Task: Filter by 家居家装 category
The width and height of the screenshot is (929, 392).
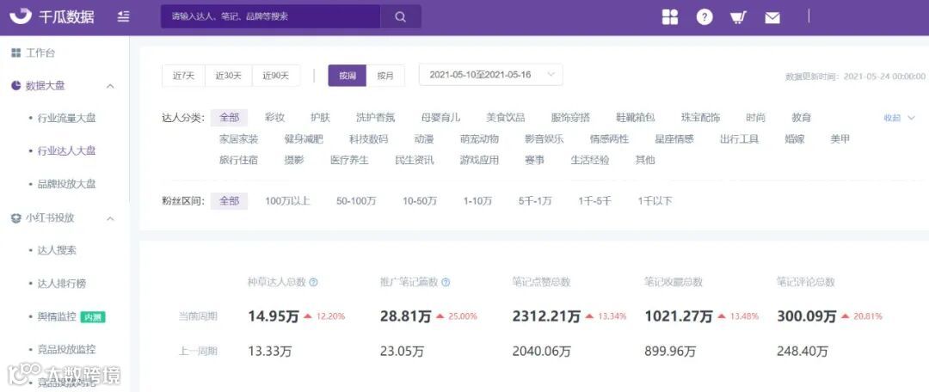Action: [239, 140]
